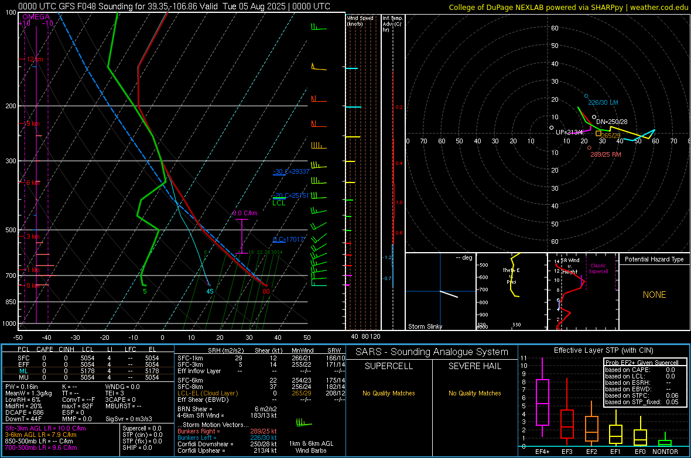
Task: Click the -20 C=25151' level label
Action: pyautogui.click(x=291, y=195)
